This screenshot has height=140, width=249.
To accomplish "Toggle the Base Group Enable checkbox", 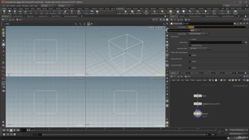I will (x=190, y=39).
